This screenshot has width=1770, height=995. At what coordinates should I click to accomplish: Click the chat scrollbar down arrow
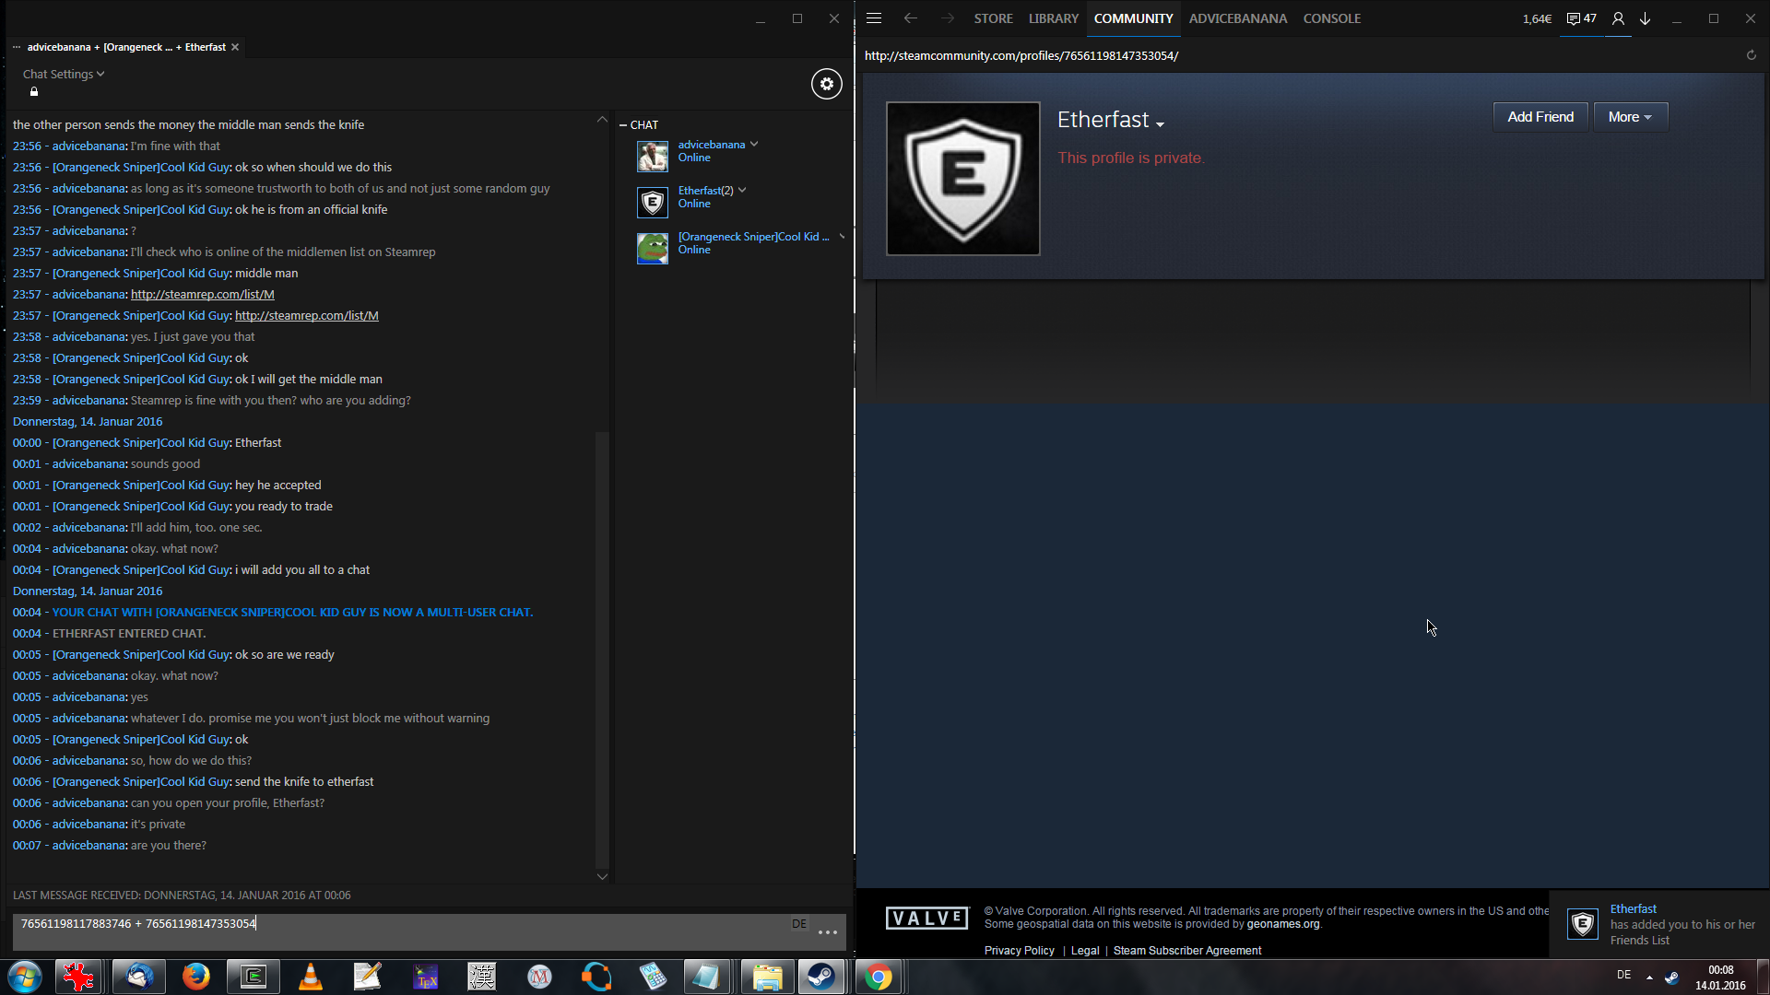coord(602,876)
